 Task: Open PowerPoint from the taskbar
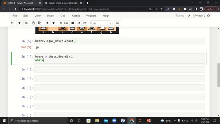click(148, 121)
